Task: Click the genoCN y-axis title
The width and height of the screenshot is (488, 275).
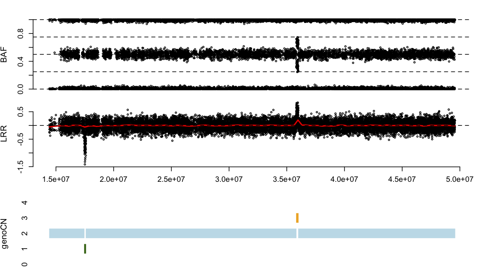Action: [5, 233]
